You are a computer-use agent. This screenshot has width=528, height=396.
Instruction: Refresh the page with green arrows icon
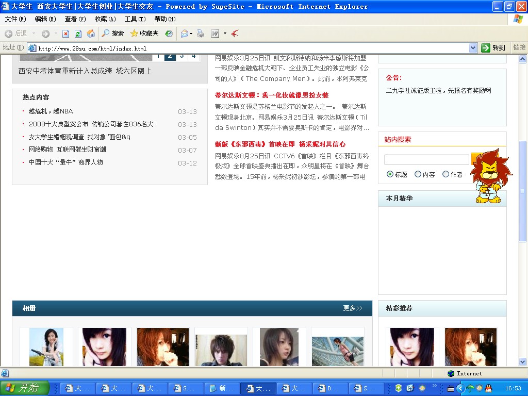click(x=78, y=34)
